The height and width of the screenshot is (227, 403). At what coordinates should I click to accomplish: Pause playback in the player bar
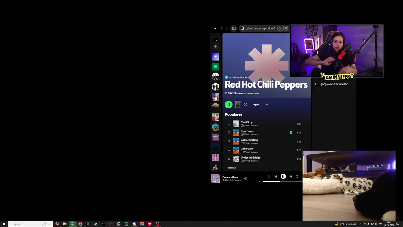283,177
